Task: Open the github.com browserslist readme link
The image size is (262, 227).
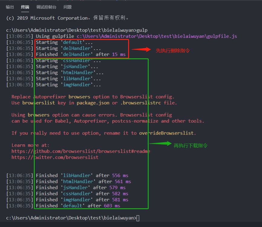Action: (81, 151)
